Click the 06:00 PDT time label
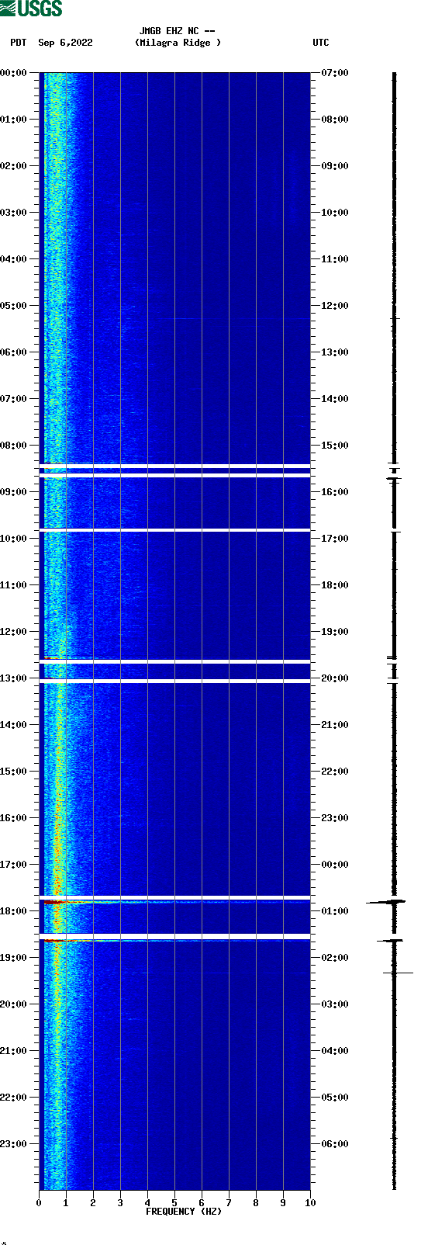This screenshot has height=1252, width=428. point(14,352)
